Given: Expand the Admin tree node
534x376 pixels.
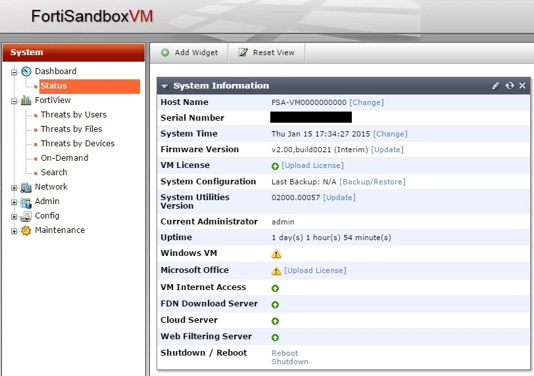Looking at the screenshot, I should 14,202.
